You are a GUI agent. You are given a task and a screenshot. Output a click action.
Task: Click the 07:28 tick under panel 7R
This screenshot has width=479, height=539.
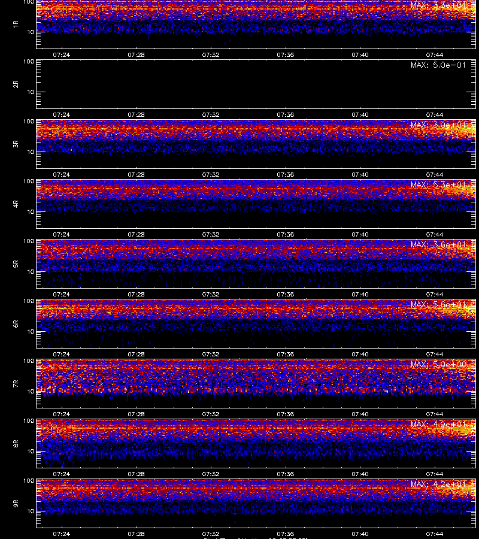[136, 414]
